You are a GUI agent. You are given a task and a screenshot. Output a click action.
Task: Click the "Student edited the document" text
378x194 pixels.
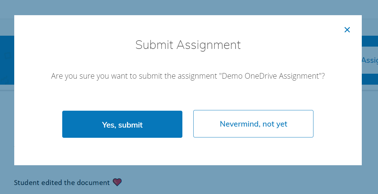(x=62, y=182)
